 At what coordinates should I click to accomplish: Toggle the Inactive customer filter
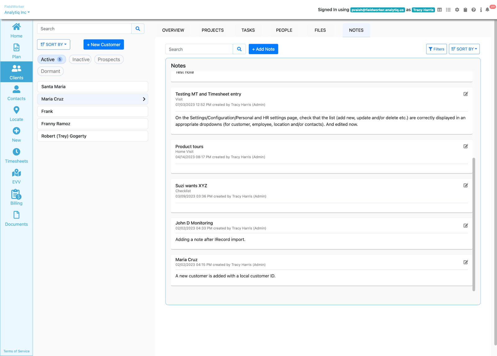pos(81,60)
